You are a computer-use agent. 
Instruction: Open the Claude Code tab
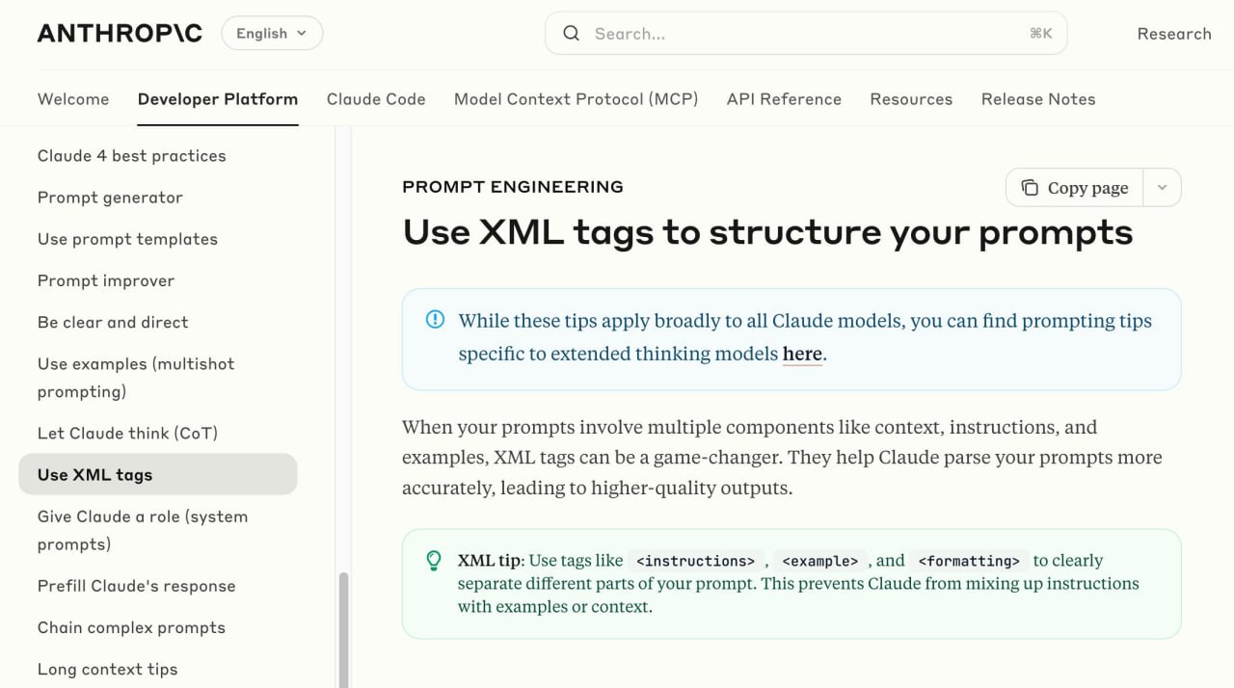(x=376, y=99)
